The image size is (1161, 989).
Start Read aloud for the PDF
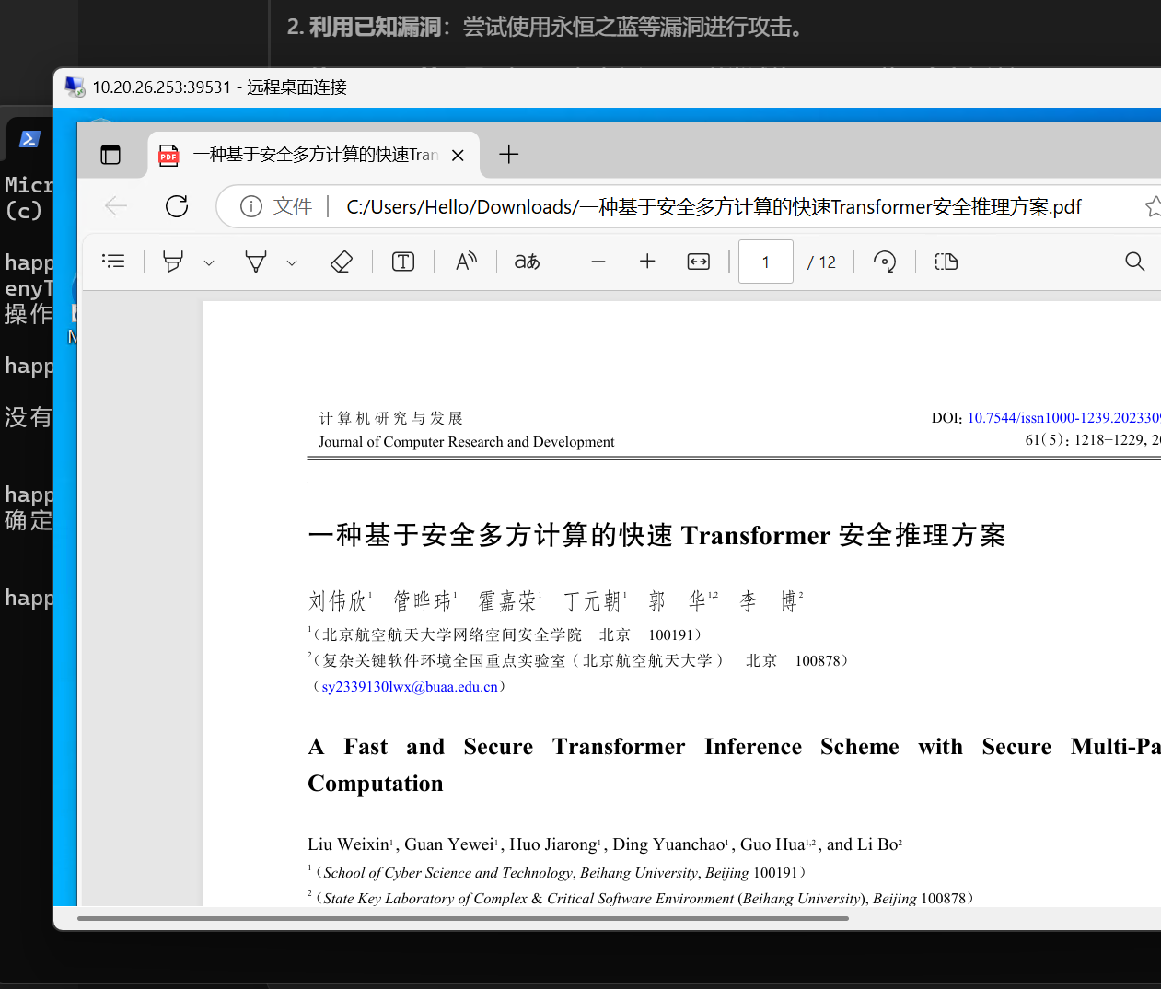[466, 262]
